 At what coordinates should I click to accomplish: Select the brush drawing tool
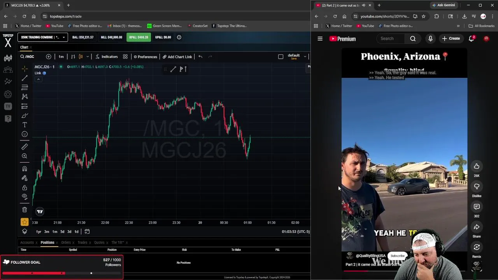pos(25,115)
